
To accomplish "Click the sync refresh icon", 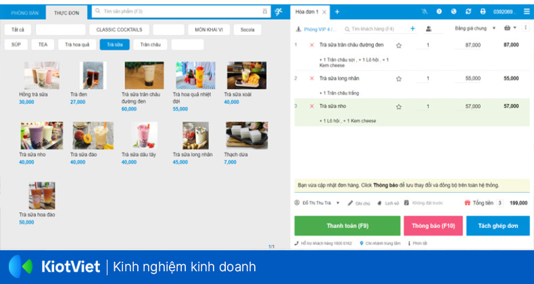I will [x=468, y=11].
